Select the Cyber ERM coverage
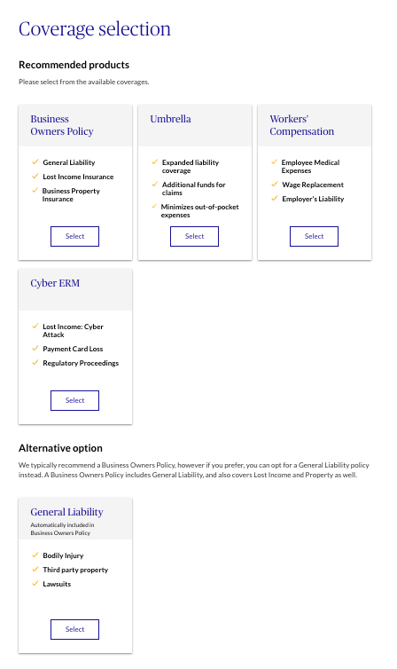This screenshot has height=669, width=397. coord(74,401)
